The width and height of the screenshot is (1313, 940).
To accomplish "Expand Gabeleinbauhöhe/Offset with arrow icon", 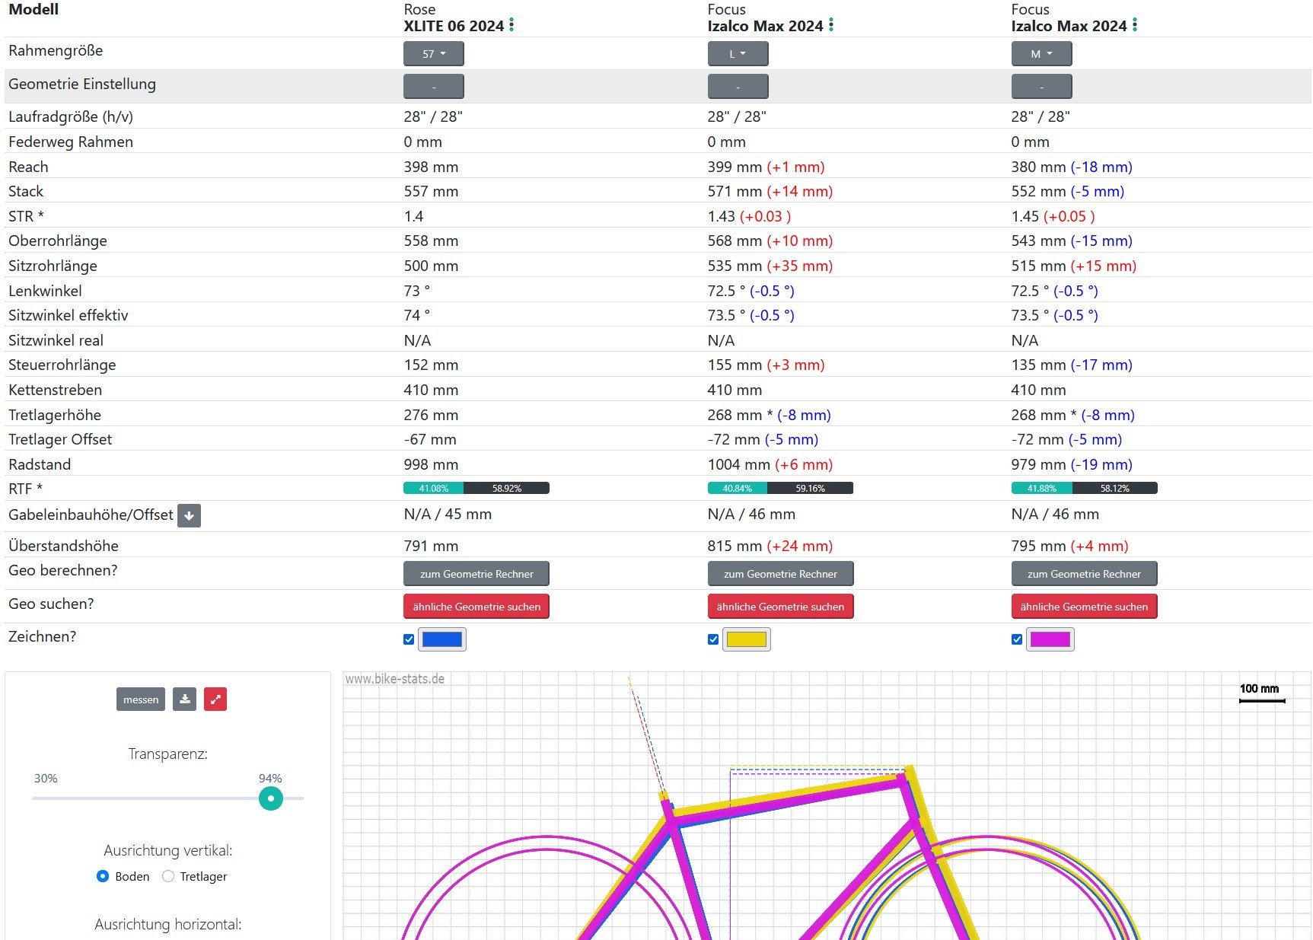I will click(189, 515).
